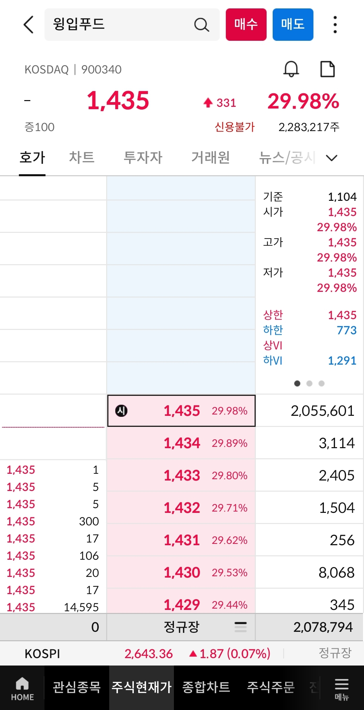Tap the red 매수 buy button
Screen dimensions: 364x710
point(246,25)
